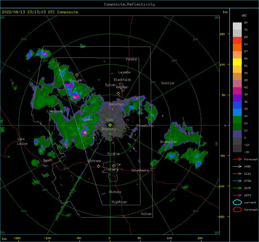Click the HighRiver town label
Screen dimensions: 259x242
coord(119,202)
